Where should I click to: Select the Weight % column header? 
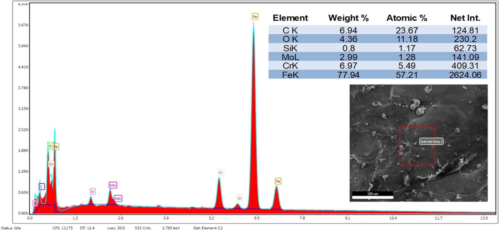point(348,18)
